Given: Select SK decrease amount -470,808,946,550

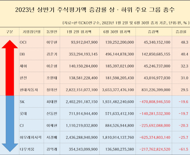Looking at the screenshot, I should point(154,102).
